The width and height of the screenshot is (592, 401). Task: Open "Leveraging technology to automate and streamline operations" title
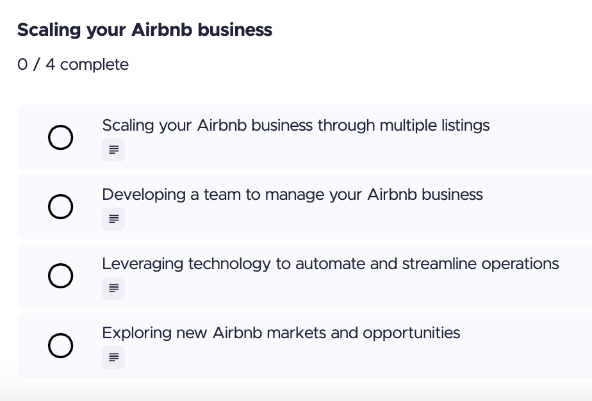coord(330,264)
